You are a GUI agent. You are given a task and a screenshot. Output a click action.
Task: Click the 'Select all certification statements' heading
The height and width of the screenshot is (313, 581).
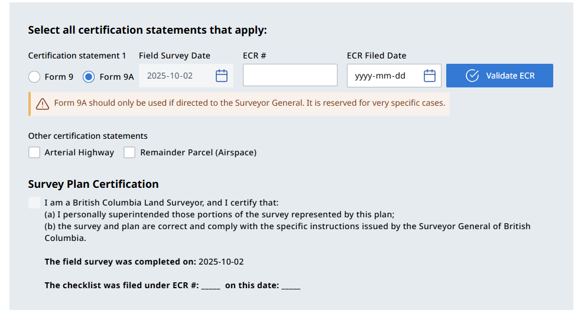pyautogui.click(x=148, y=30)
